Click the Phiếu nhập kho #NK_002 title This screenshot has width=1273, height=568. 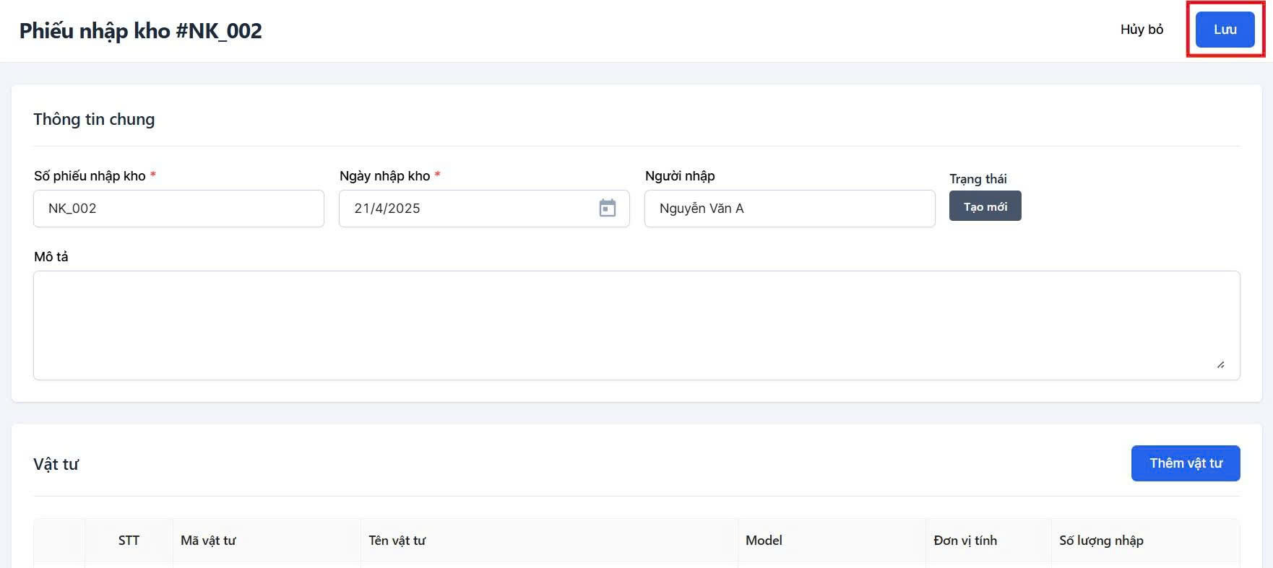coord(141,31)
